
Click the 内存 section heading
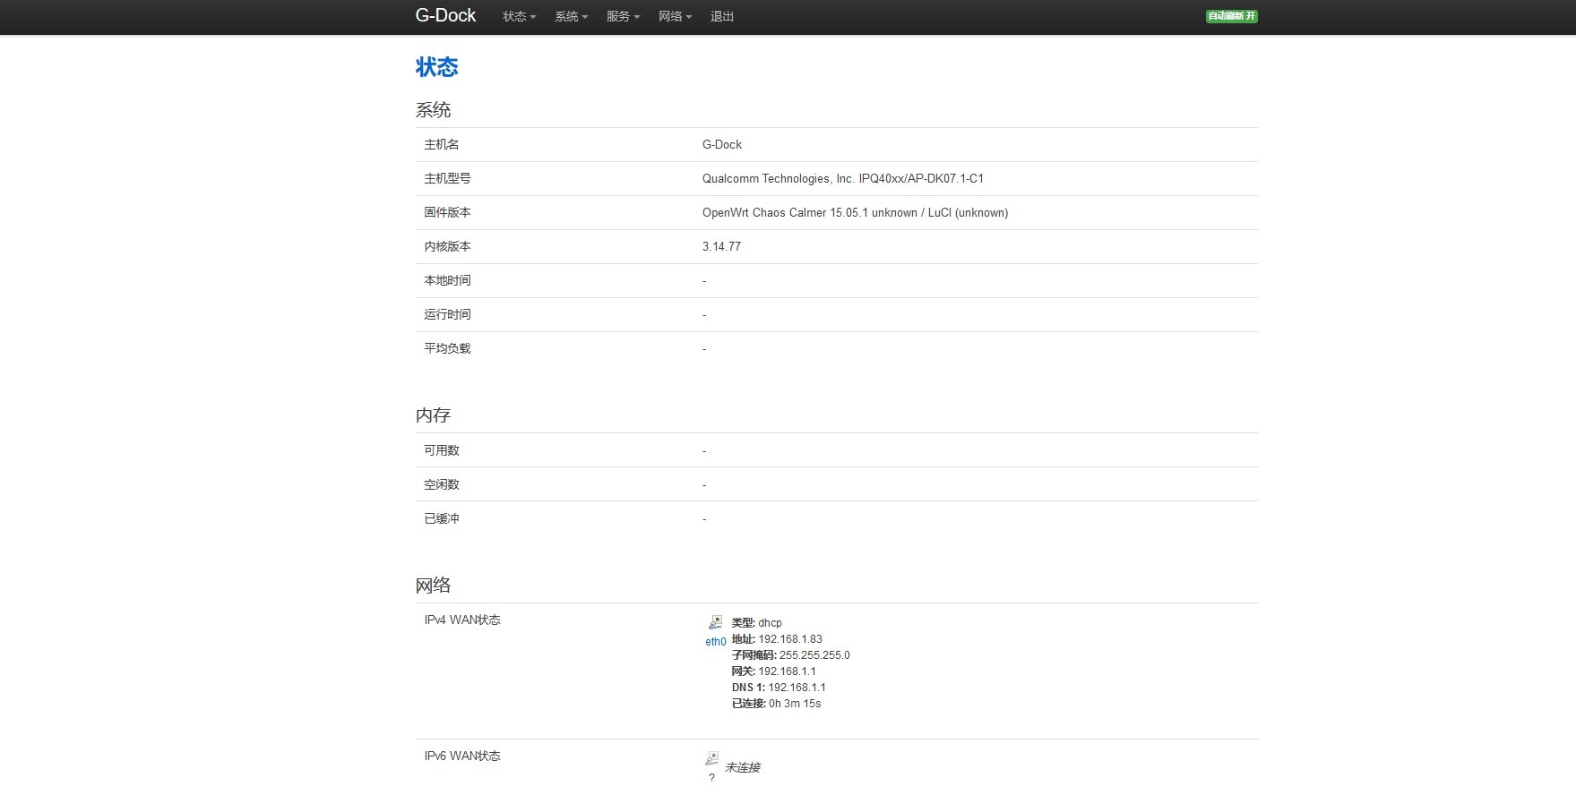click(433, 415)
